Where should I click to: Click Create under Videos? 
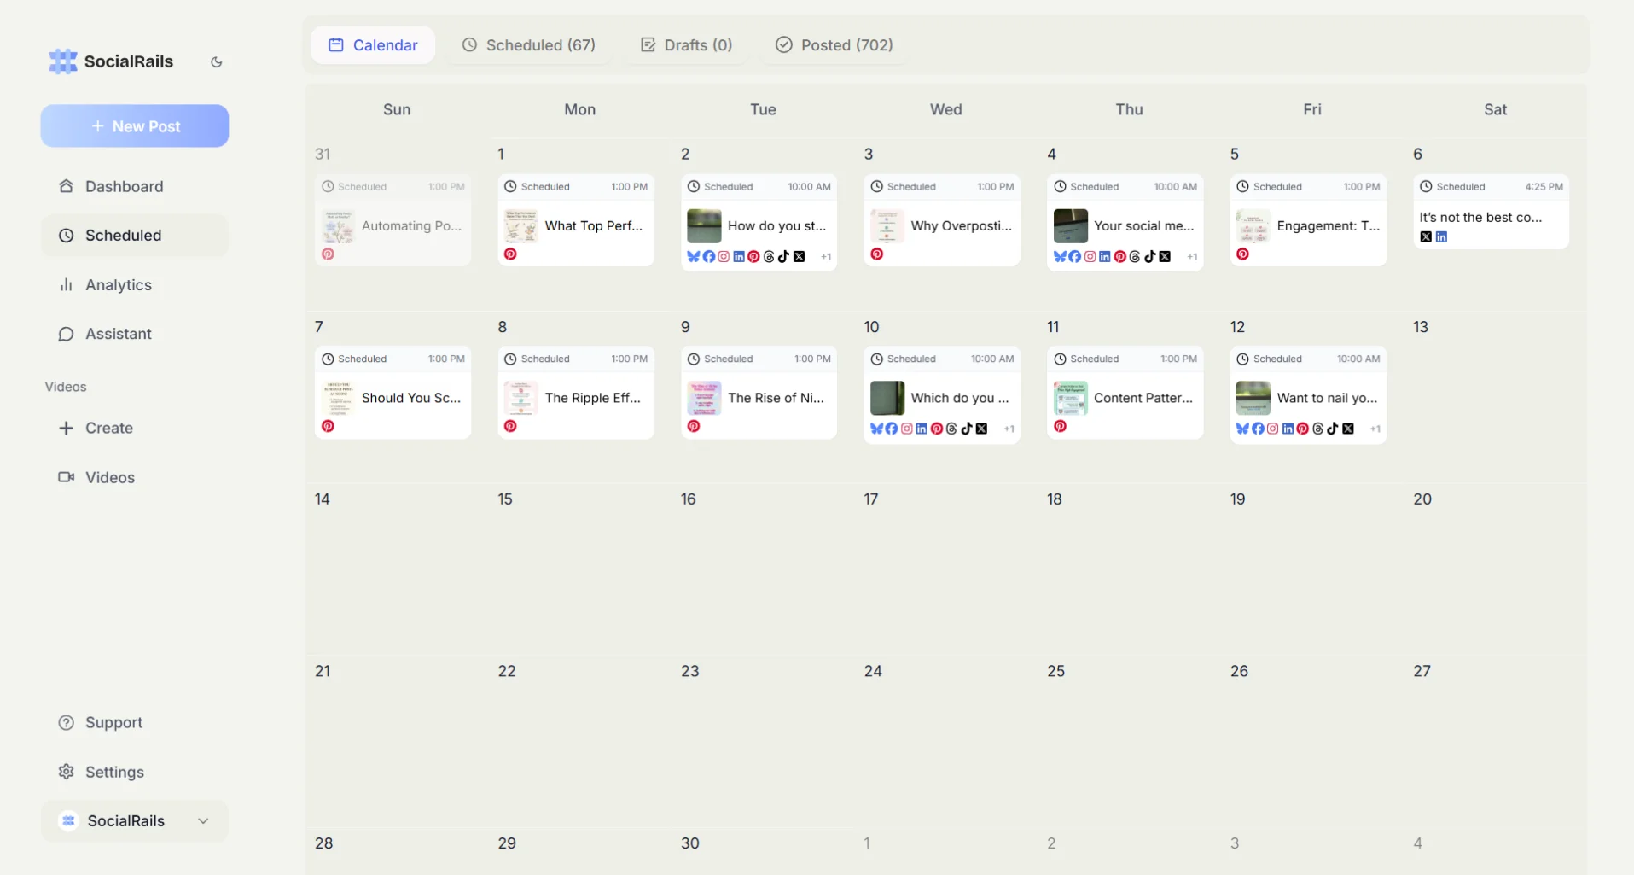135,428
